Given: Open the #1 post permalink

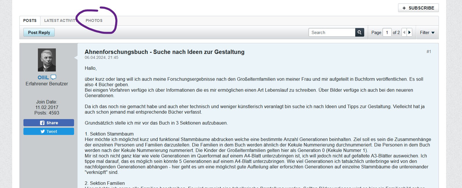Looking at the screenshot, I should (x=428, y=52).
